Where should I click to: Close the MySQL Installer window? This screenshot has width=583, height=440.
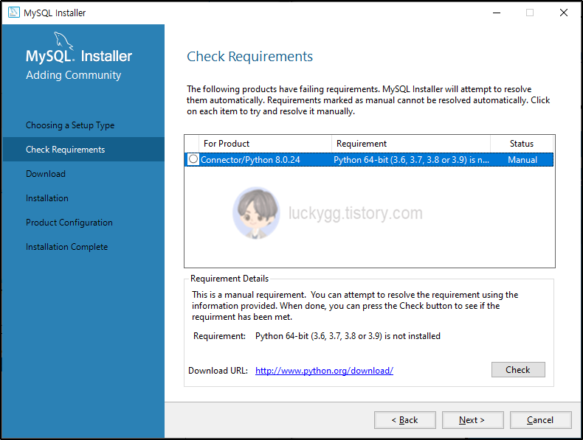tap(564, 13)
